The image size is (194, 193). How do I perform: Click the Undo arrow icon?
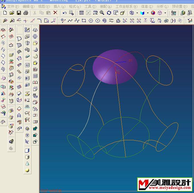click(x=64, y=13)
